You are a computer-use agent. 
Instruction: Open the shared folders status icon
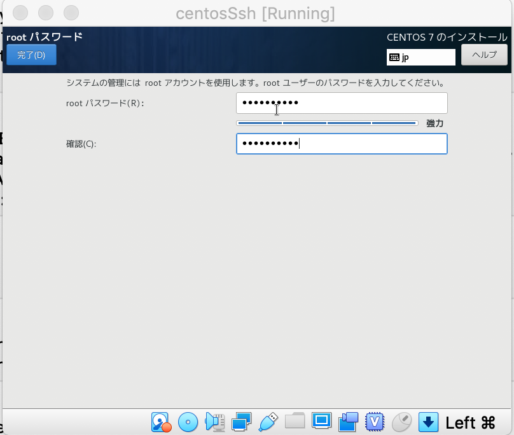[295, 422]
